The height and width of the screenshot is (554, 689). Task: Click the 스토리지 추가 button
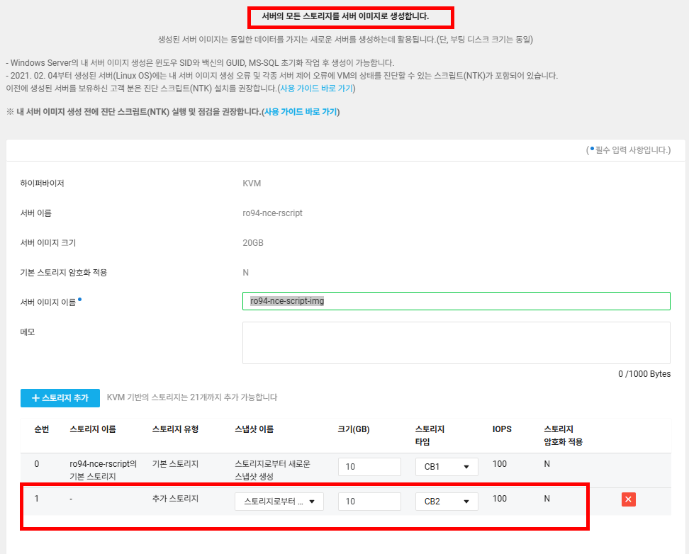tap(60, 397)
